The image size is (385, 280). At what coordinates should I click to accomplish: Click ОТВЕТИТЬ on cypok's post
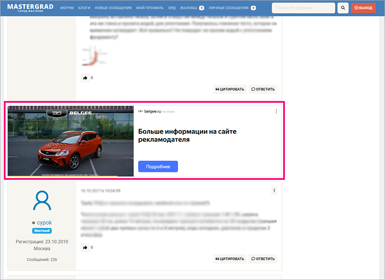[263, 259]
